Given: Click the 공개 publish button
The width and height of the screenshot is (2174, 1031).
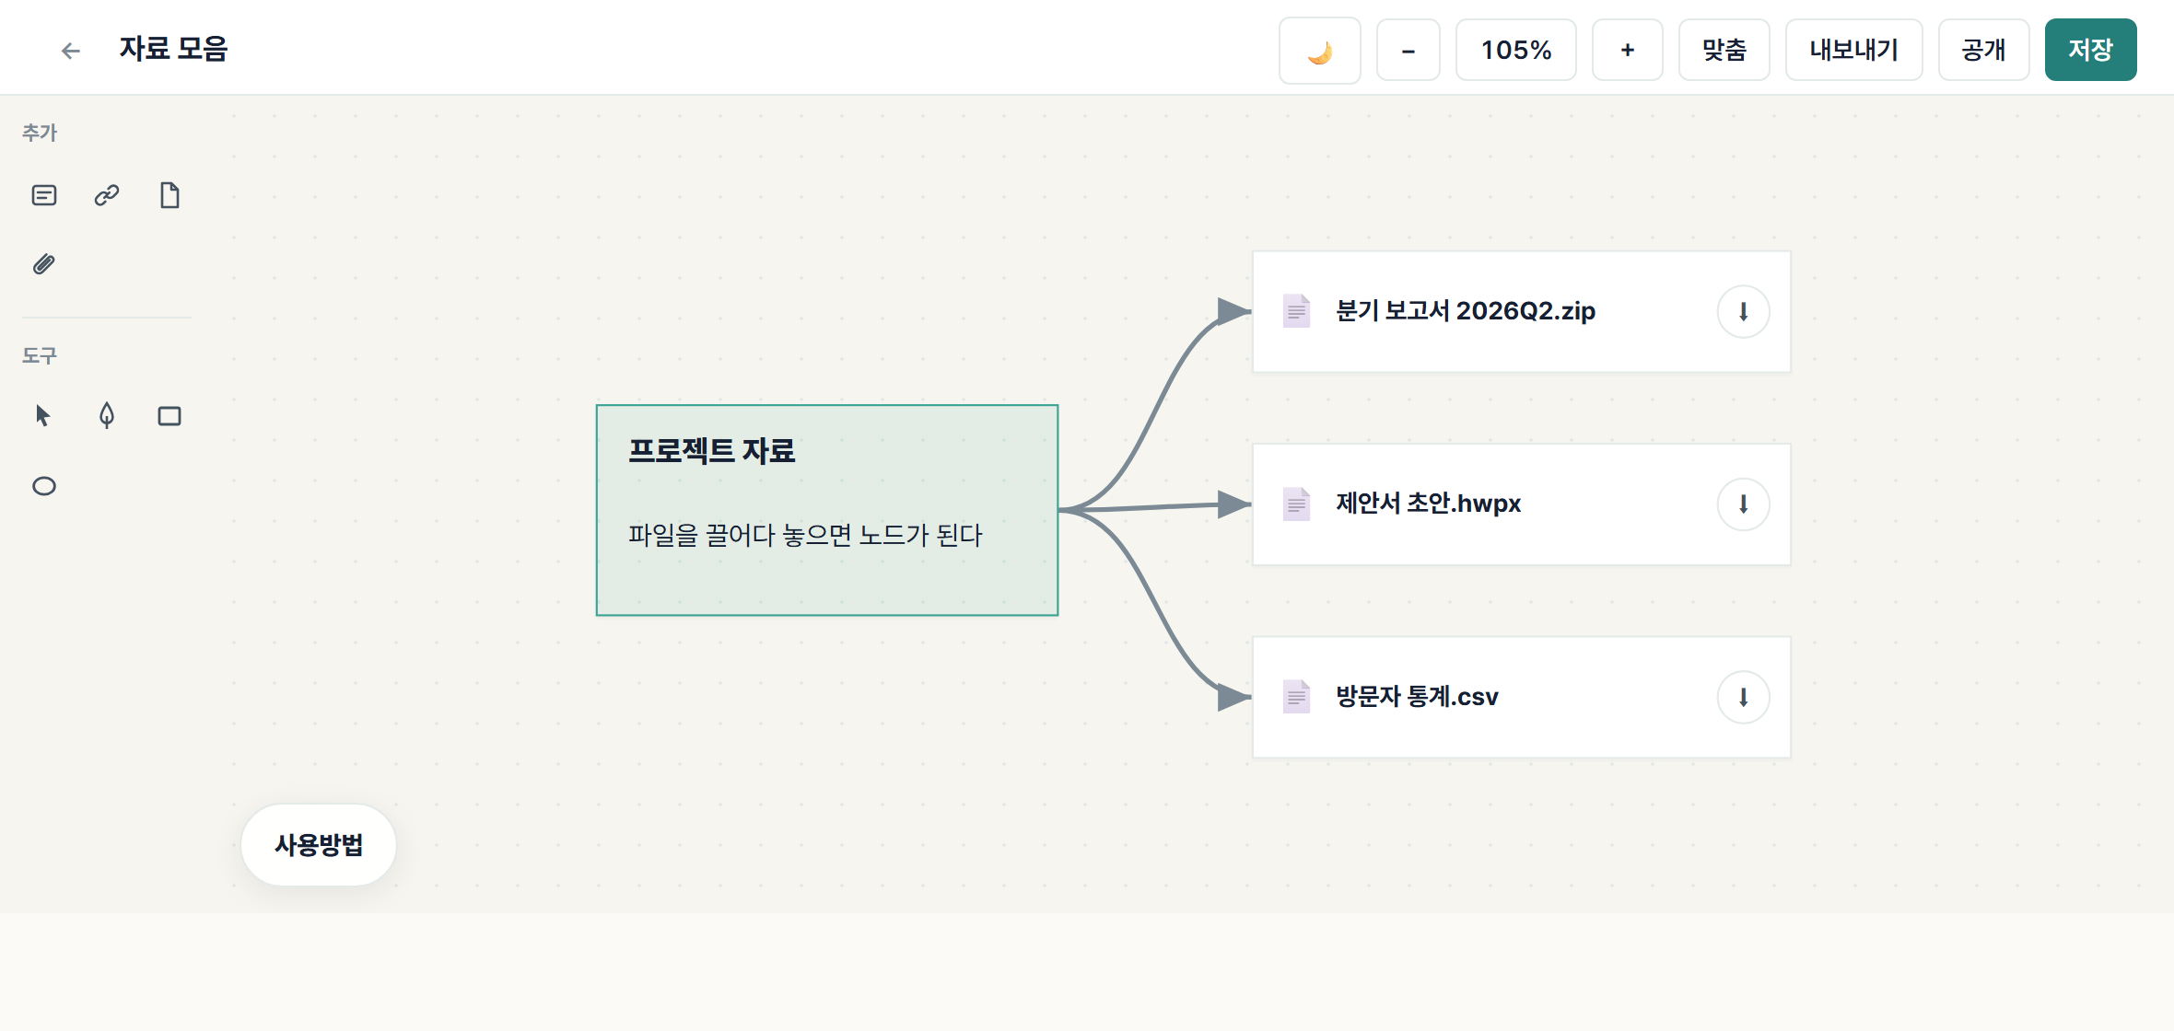Looking at the screenshot, I should tap(1984, 51).
